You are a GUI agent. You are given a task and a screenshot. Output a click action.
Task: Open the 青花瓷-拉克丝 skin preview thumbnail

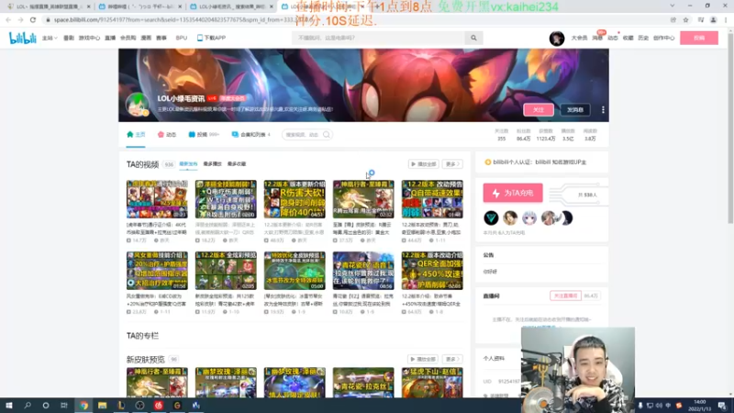pyautogui.click(x=363, y=383)
